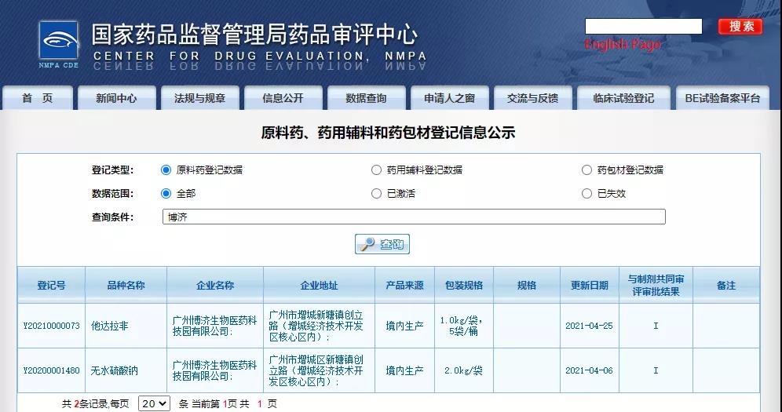This screenshot has width=782, height=412.
Task: Choose 已激活 data range option
Action: [x=376, y=193]
